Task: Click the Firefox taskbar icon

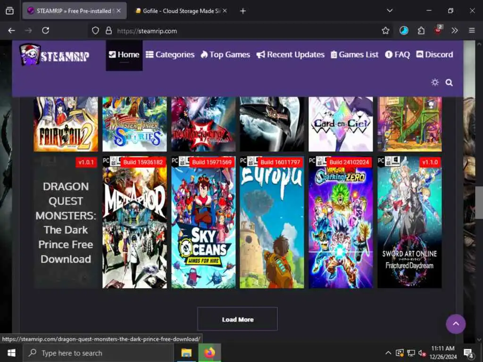Action: click(209, 353)
